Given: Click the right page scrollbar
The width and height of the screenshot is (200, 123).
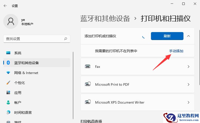Looking at the screenshot, I should 199,57.
